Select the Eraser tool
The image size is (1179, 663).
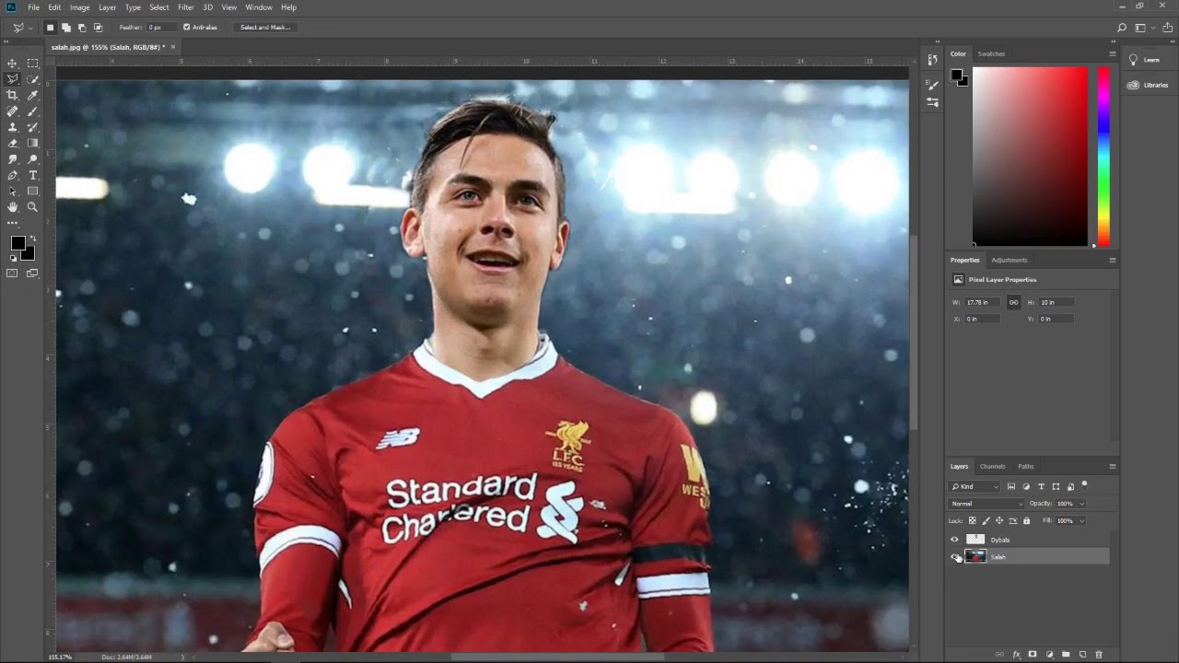(13, 143)
